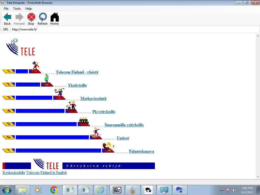Click the yellow number 6 badge

pos(9,137)
